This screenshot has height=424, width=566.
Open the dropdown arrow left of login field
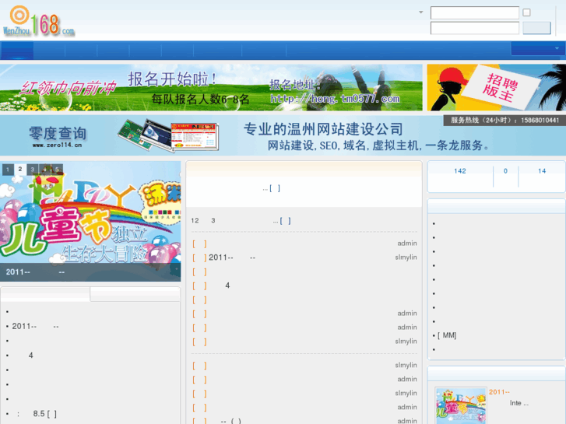421,12
